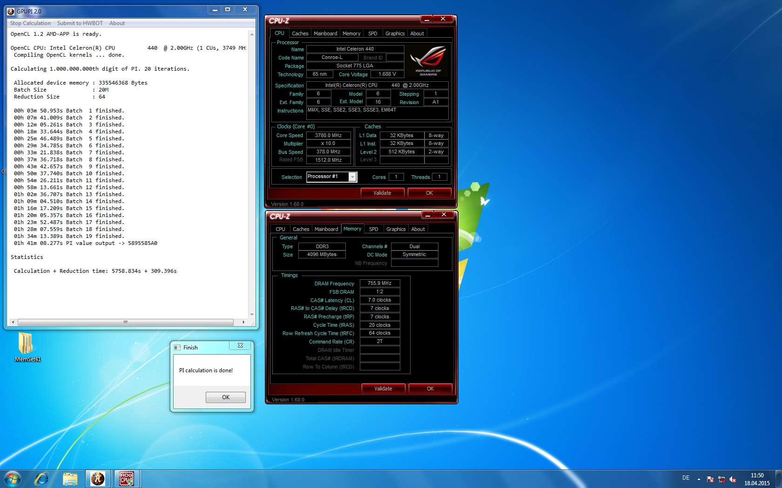
Task: Confirm OK in Finish dialog
Action: [226, 397]
